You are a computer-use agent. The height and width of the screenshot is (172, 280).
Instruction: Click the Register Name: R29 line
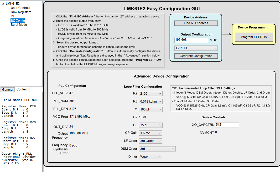pyautogui.click(x=19, y=106)
